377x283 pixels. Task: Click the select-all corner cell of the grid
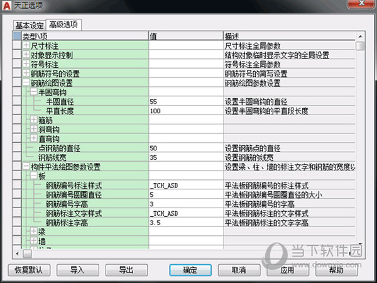pyautogui.click(x=17, y=36)
